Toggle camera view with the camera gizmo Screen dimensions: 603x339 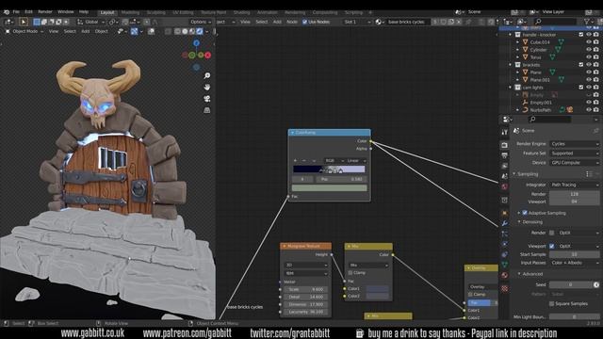click(x=207, y=99)
